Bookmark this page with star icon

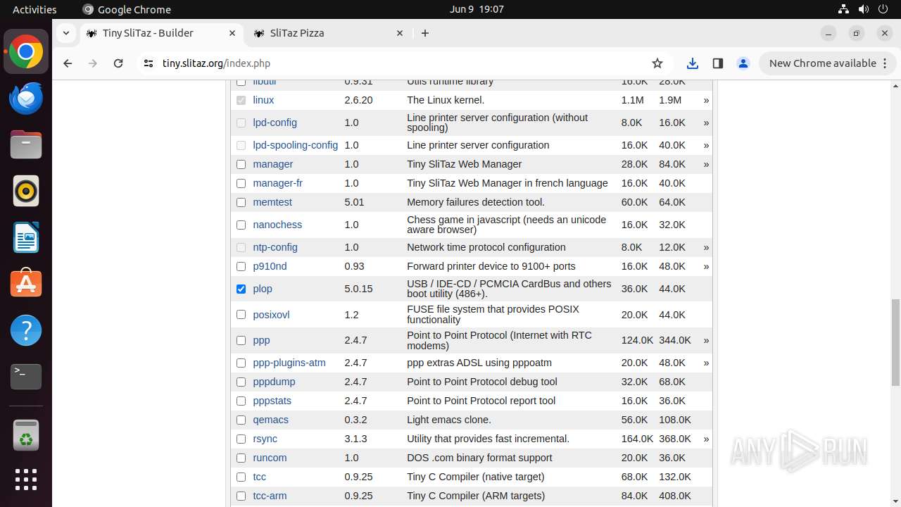(x=657, y=63)
